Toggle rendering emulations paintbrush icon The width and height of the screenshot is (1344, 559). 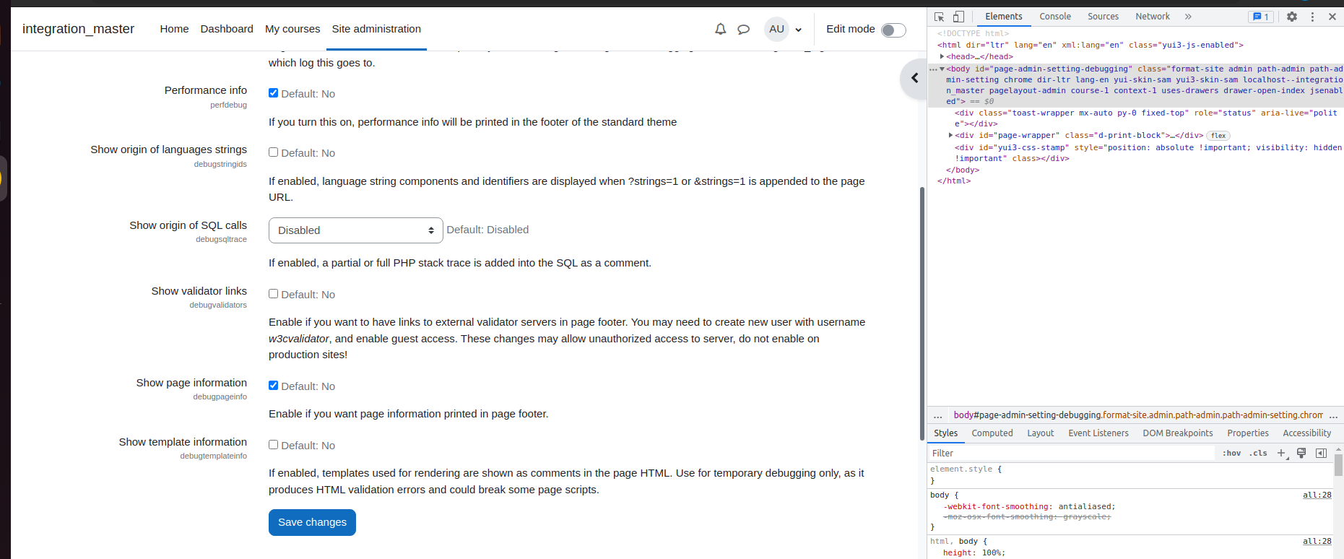[1301, 453]
